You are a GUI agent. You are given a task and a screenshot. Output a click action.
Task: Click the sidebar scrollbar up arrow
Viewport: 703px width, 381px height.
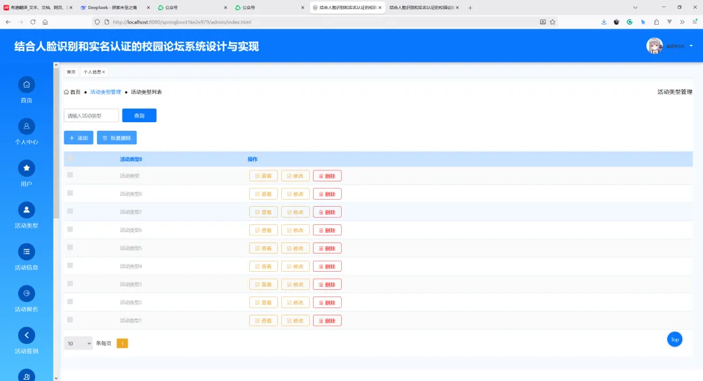56,65
